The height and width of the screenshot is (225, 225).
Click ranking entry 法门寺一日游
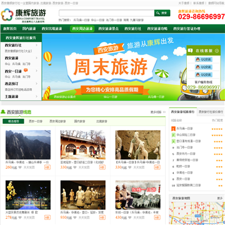coord(184,147)
